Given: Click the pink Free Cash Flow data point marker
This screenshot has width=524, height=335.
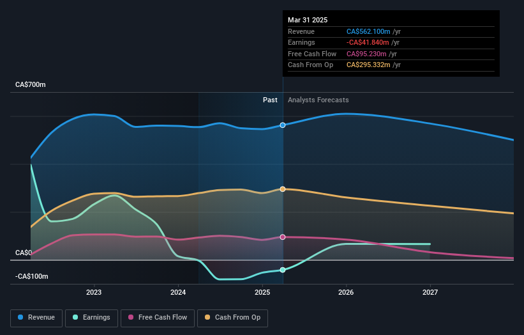Looking at the screenshot, I should point(283,237).
